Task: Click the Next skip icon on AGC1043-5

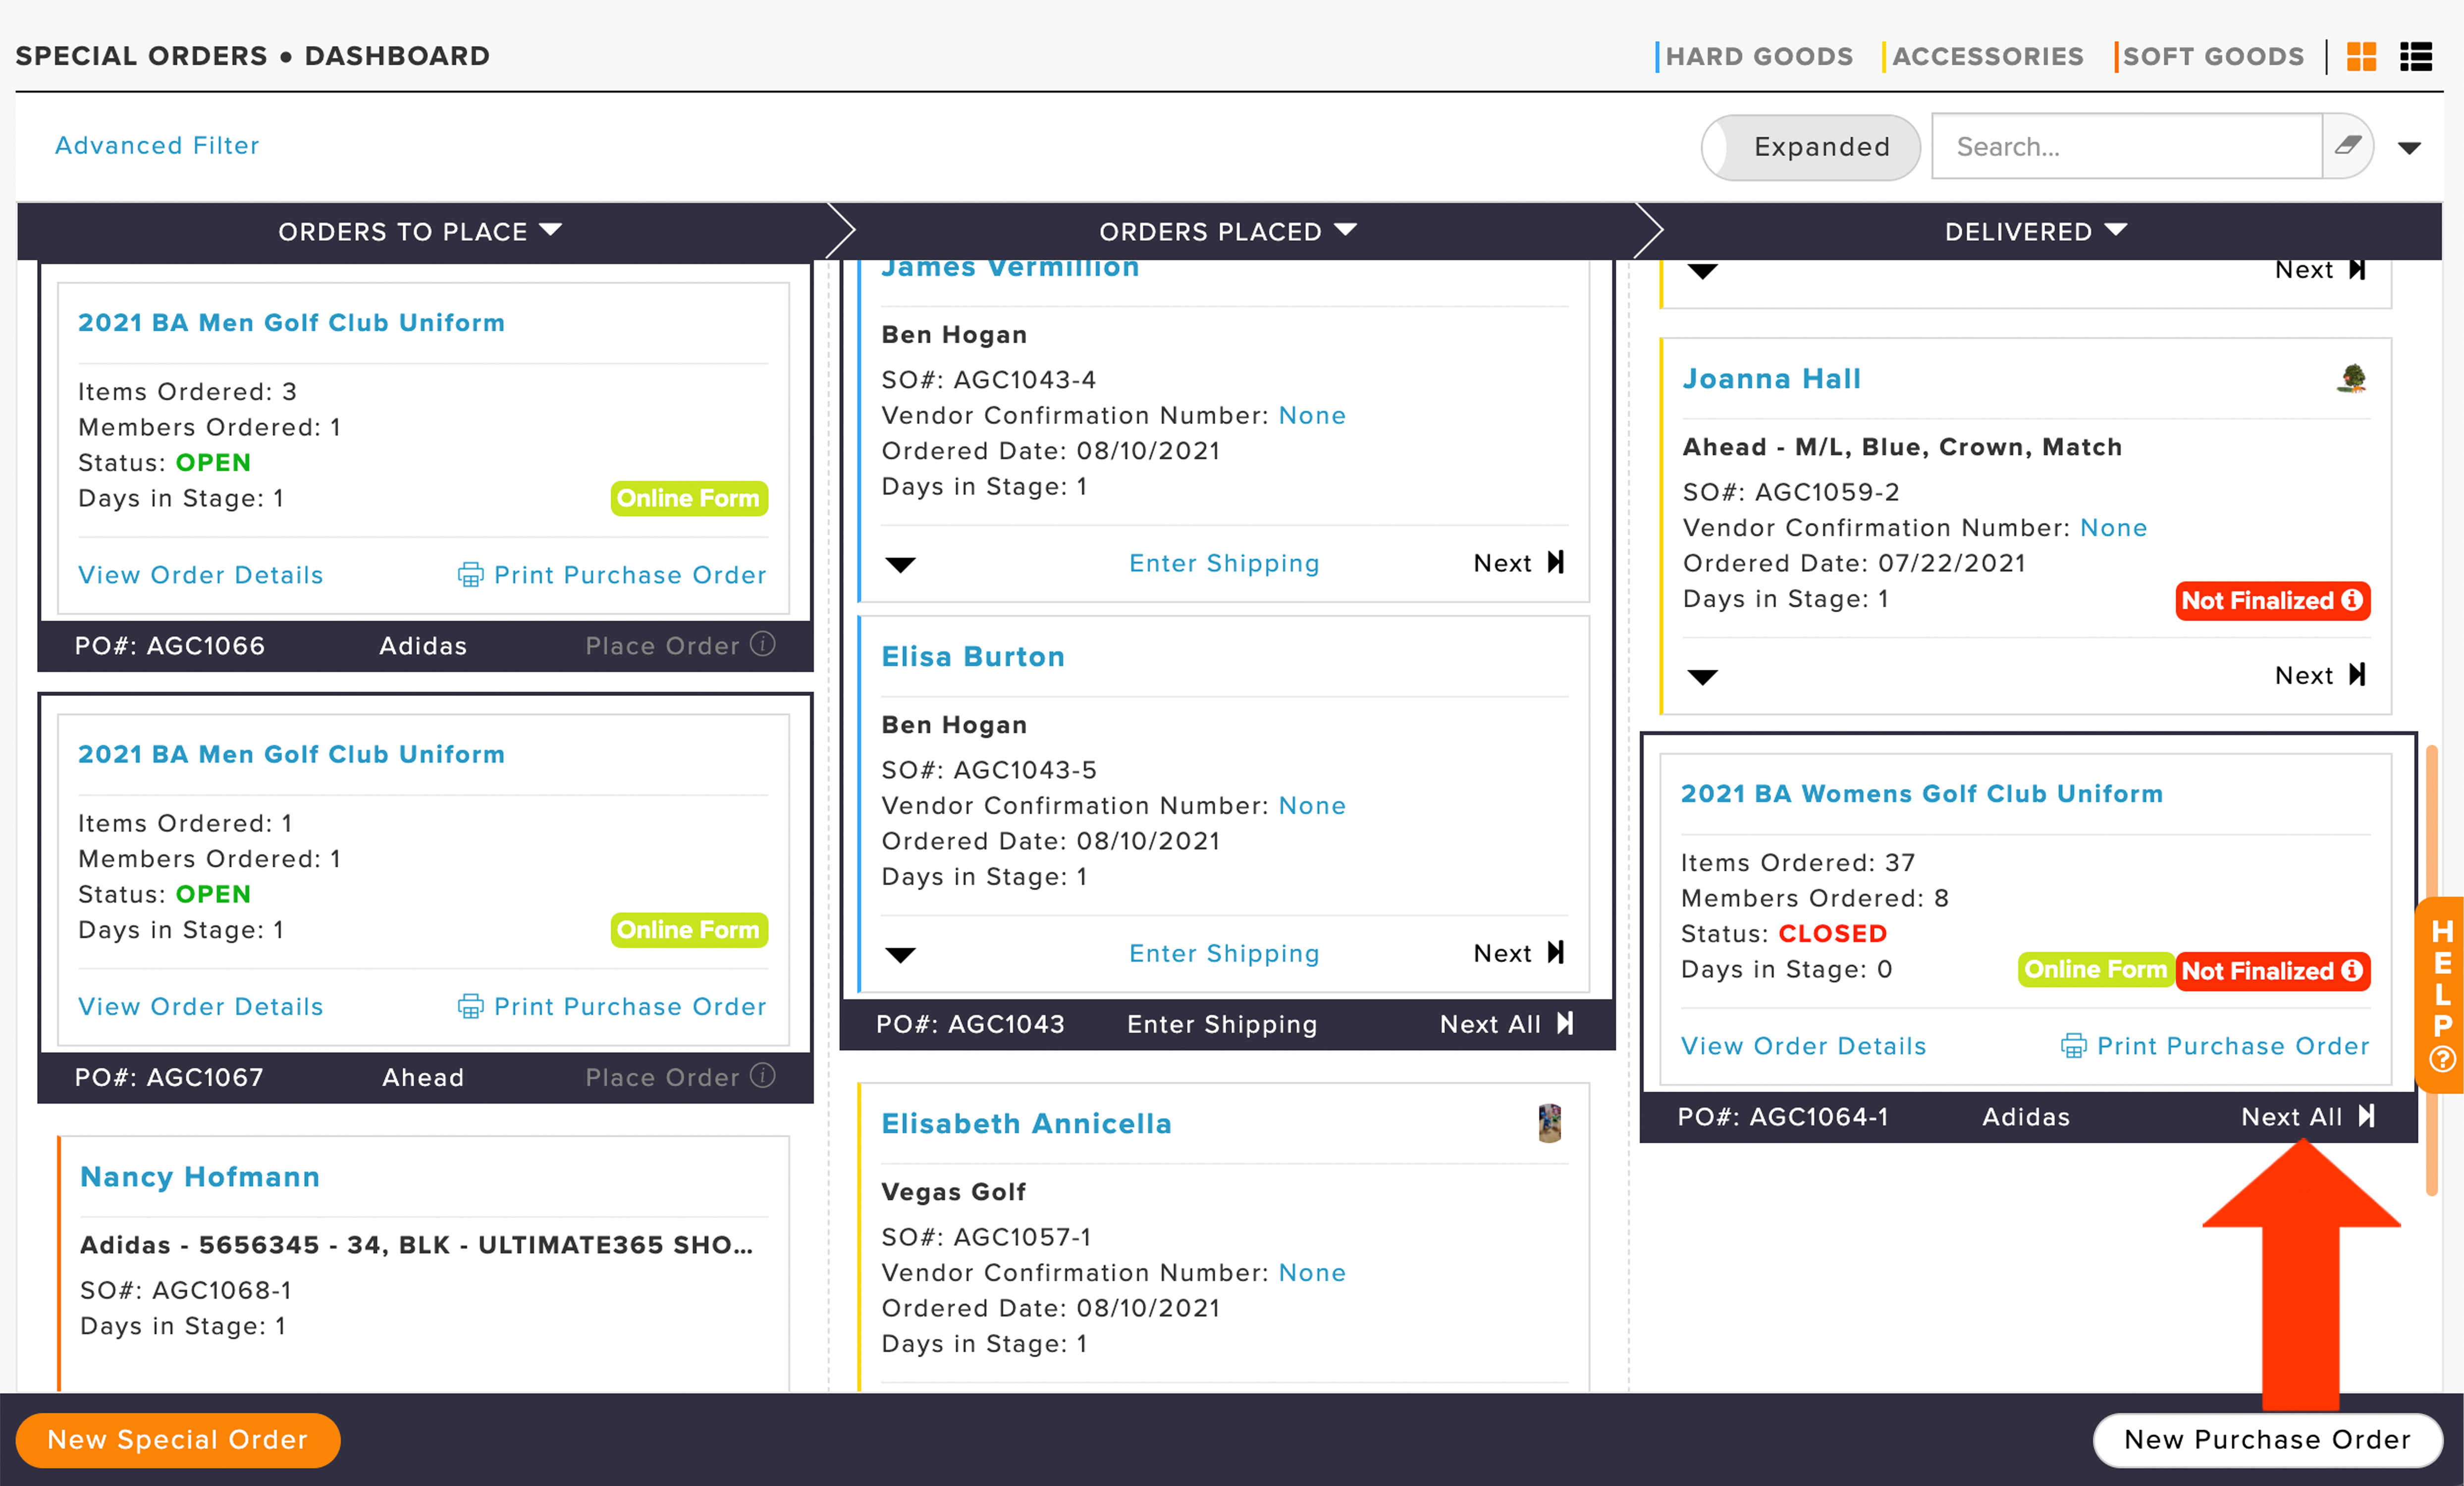Action: (1556, 952)
